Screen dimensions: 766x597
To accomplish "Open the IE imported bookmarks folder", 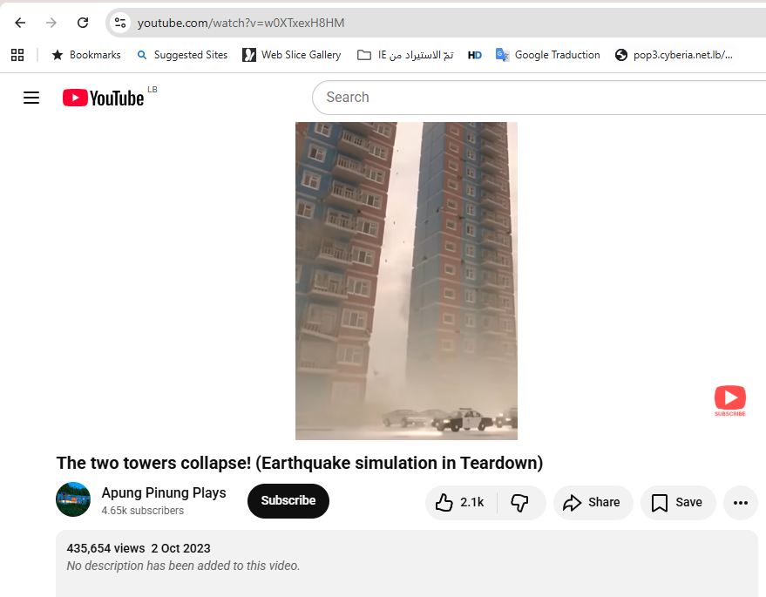I will (x=405, y=55).
